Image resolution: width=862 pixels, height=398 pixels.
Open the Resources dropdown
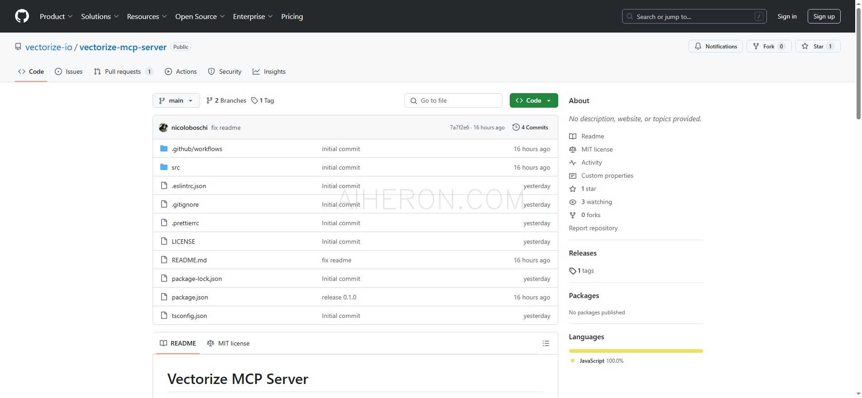click(147, 16)
